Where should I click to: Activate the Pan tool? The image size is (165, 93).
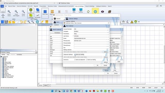pos(3,16)
